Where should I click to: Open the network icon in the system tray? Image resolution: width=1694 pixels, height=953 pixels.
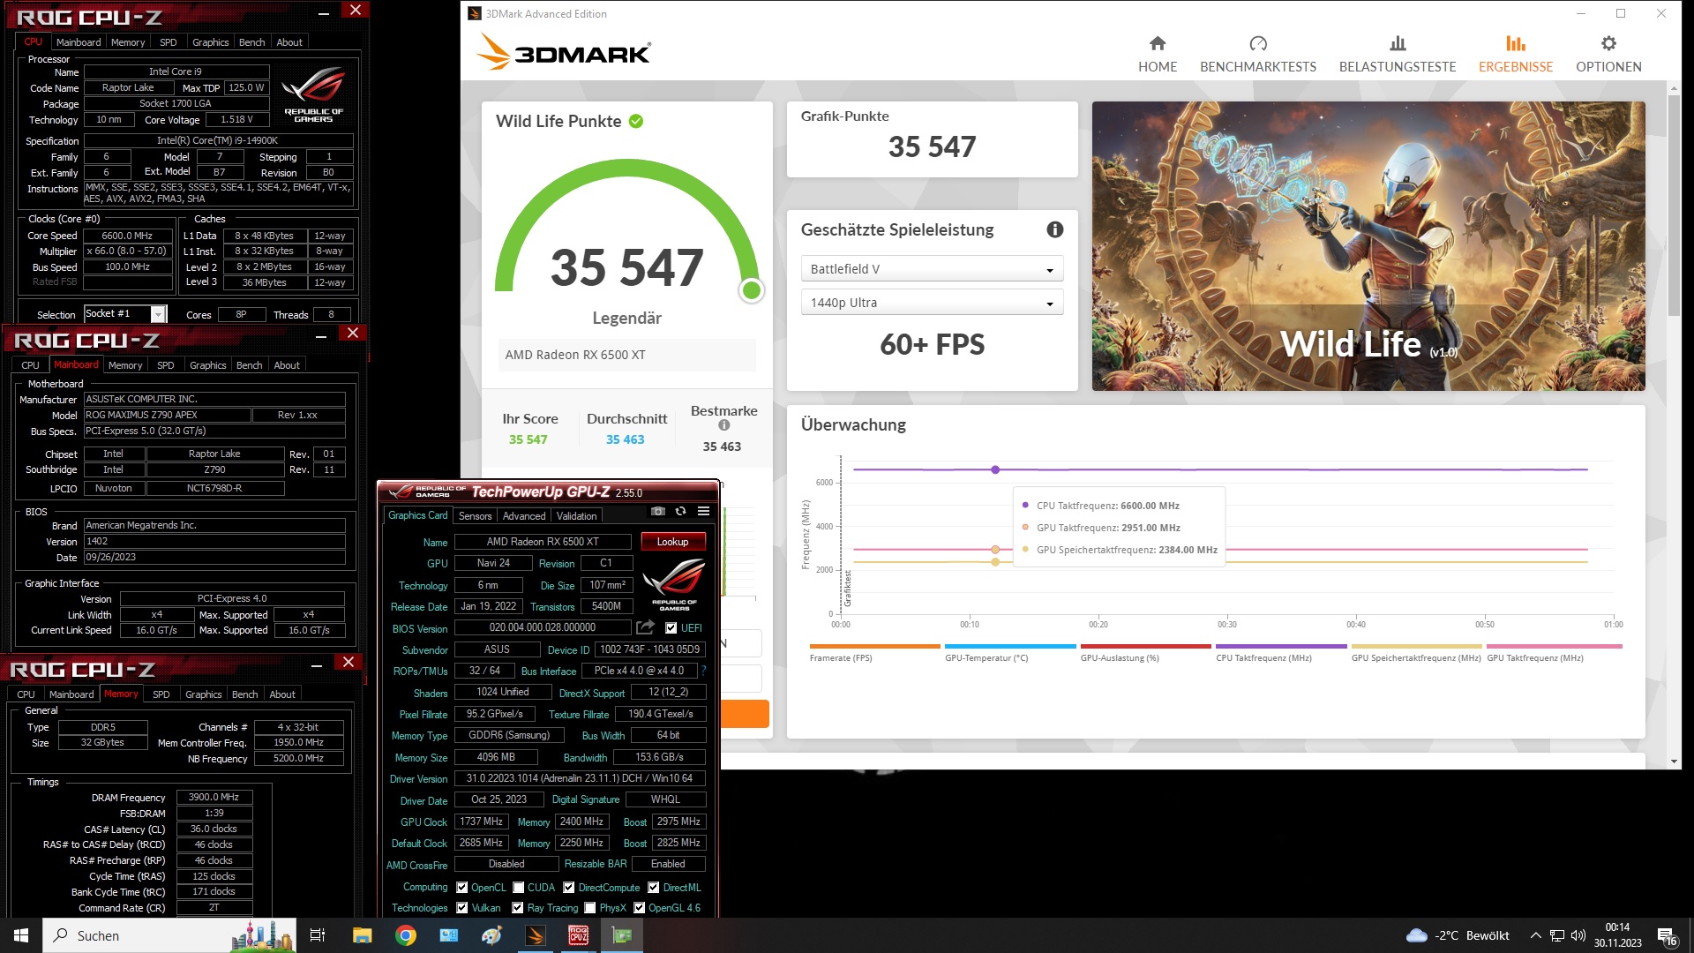(x=1557, y=935)
